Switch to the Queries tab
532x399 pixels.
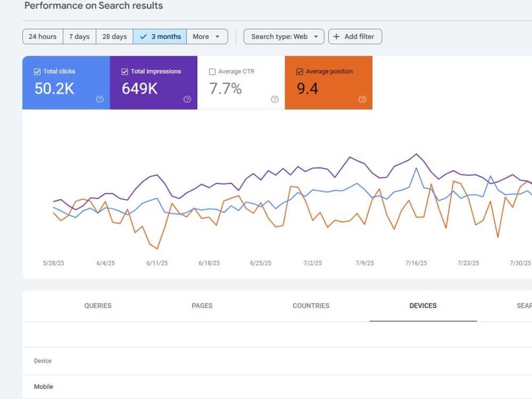98,306
